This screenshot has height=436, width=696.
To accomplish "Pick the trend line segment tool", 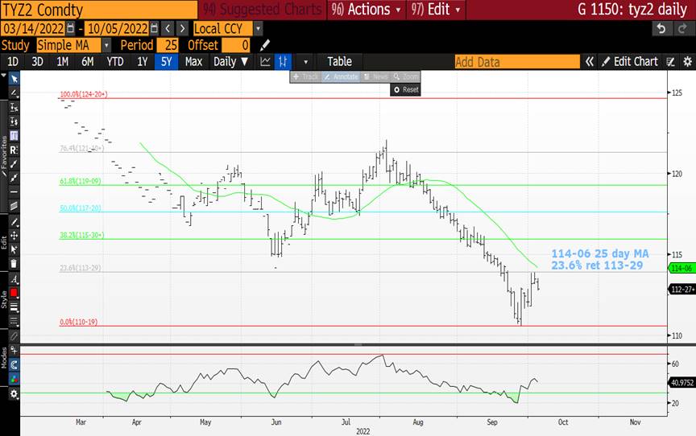I will point(14,164).
